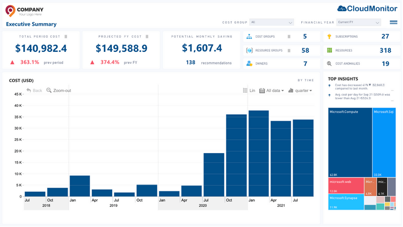Open the 138 recommendations link

(x=209, y=62)
